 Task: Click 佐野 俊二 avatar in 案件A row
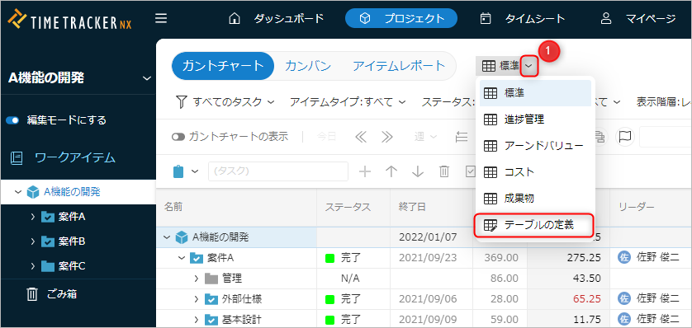[624, 258]
